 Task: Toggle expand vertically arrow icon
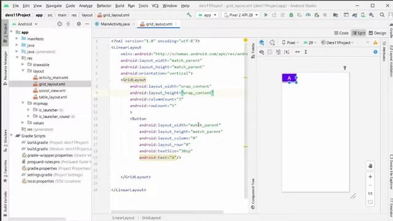[306, 52]
